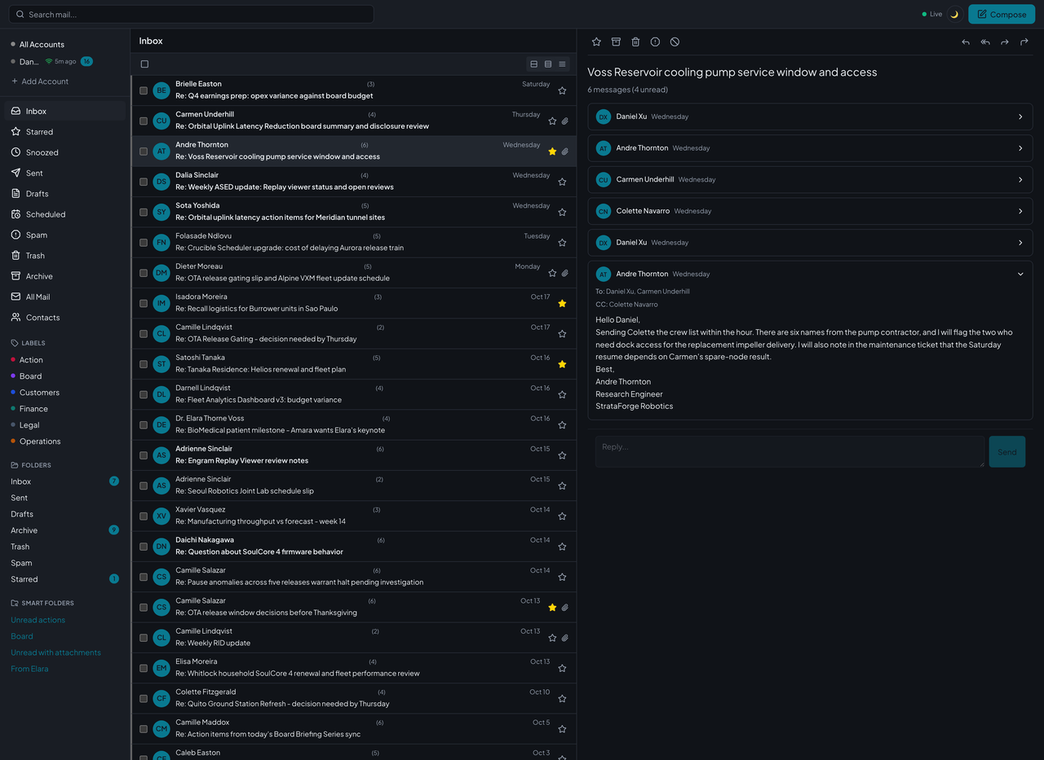The width and height of the screenshot is (1044, 760).
Task: Unstar the Isadora Moreira recall logistics email
Action: (x=562, y=304)
